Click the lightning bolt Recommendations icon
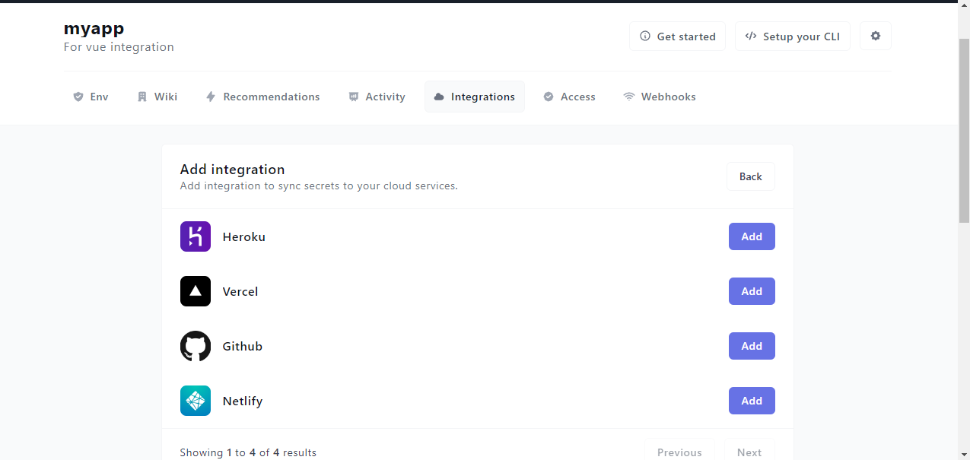Viewport: 970px width, 460px height. [211, 97]
